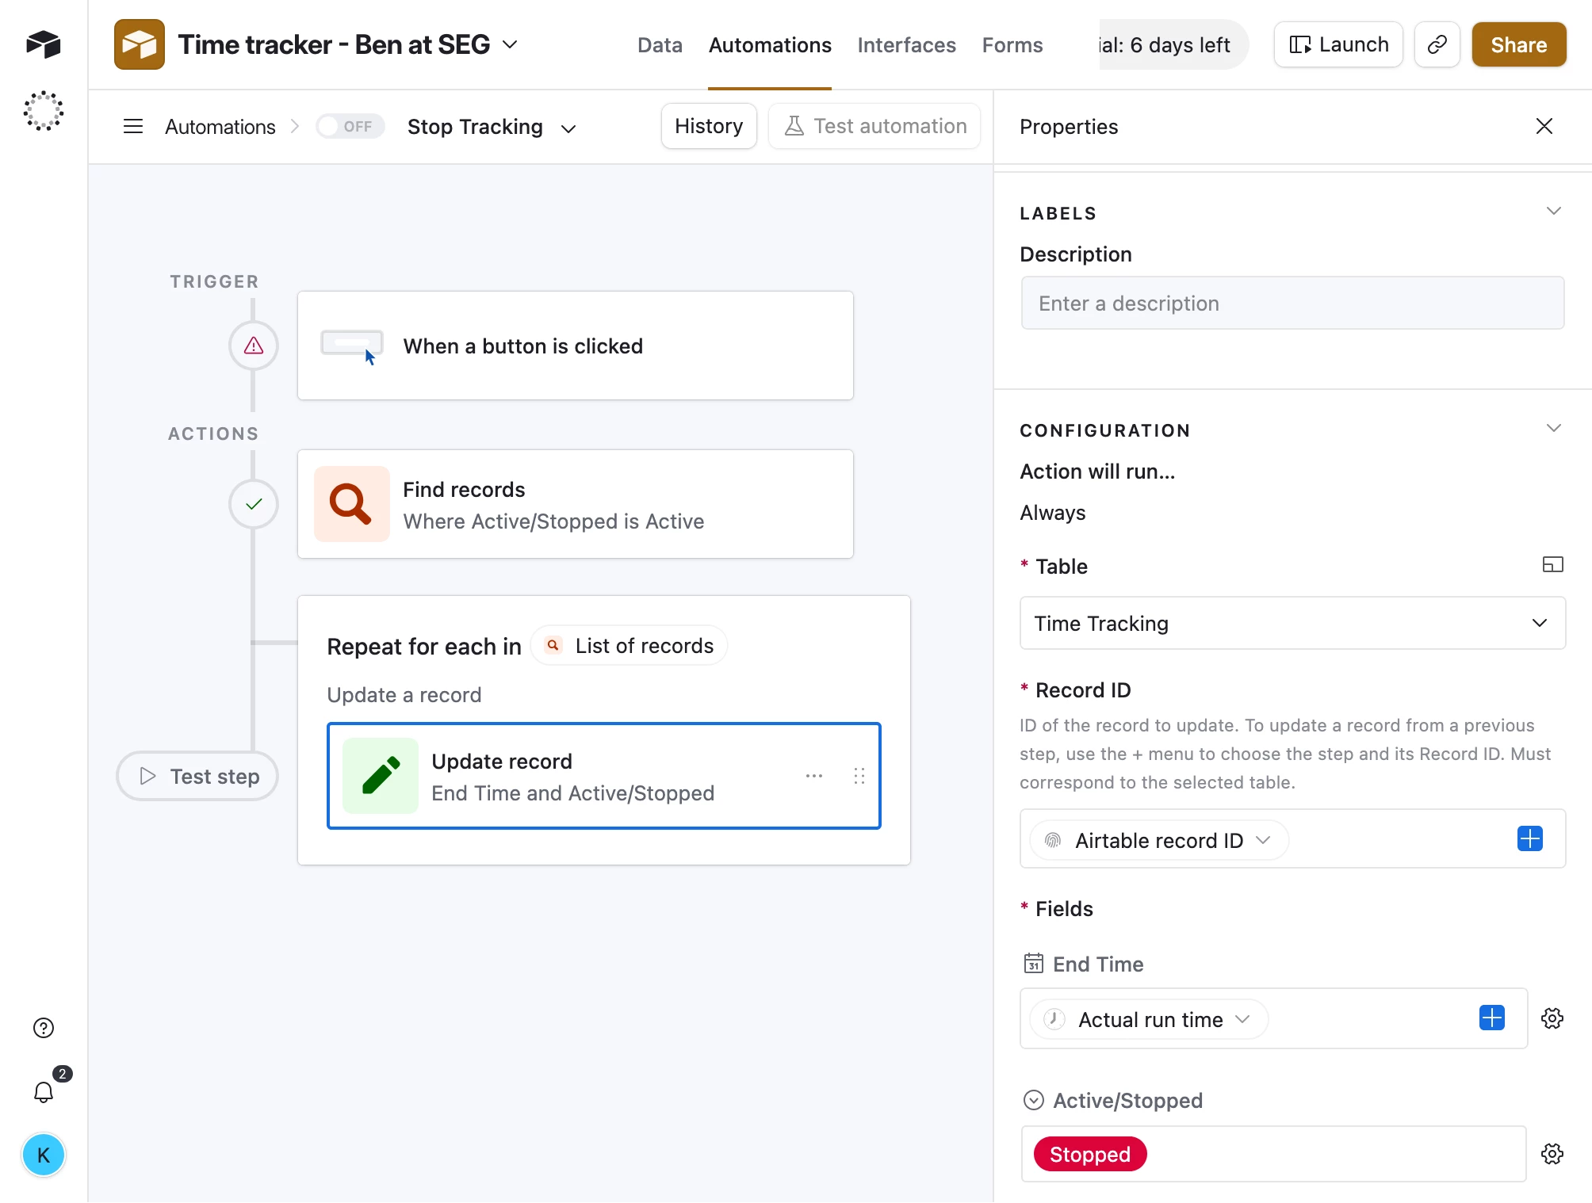The width and height of the screenshot is (1592, 1203).
Task: Click the Airtable home logo icon
Action: coord(44,44)
